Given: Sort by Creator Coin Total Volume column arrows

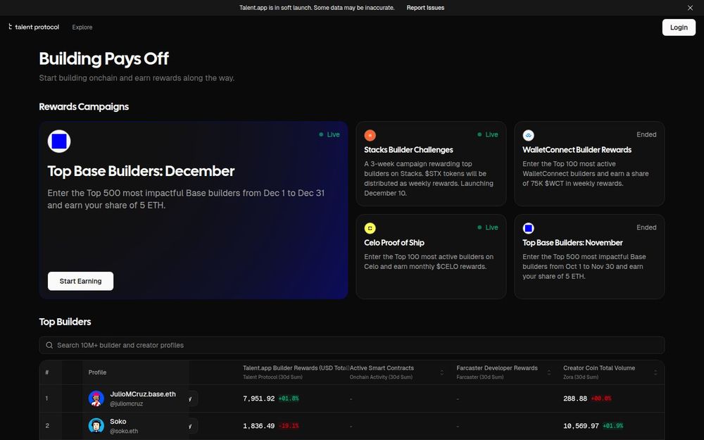Looking at the screenshot, I should click(x=655, y=372).
